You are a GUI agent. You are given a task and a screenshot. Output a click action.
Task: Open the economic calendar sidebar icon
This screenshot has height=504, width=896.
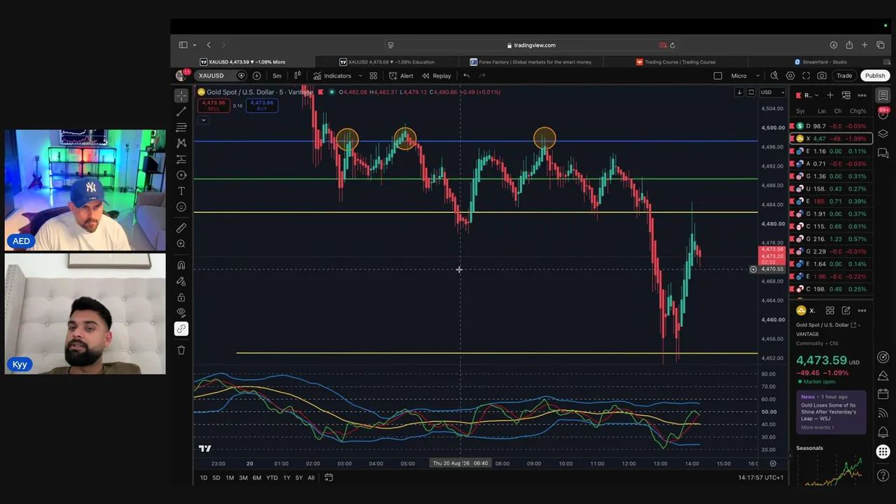(883, 394)
